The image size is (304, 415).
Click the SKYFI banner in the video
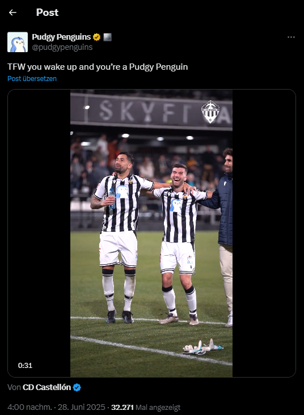click(x=151, y=111)
